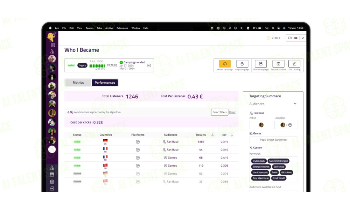Click the coin balance icon beside 21.85 €
Image resolution: width=350 pixels, height=210 pixels.
point(268,38)
